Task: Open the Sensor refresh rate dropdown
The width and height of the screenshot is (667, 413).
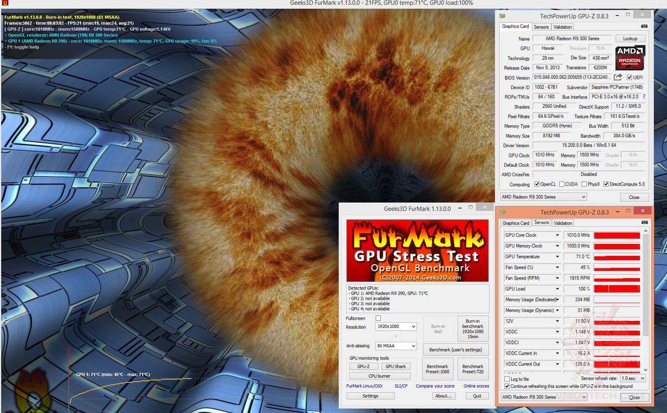Action: pos(633,379)
